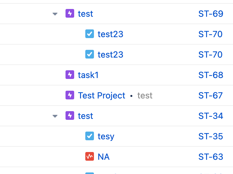This screenshot has width=233, height=174.
Task: Click the purple epic icon next to task1
Action: coord(70,75)
